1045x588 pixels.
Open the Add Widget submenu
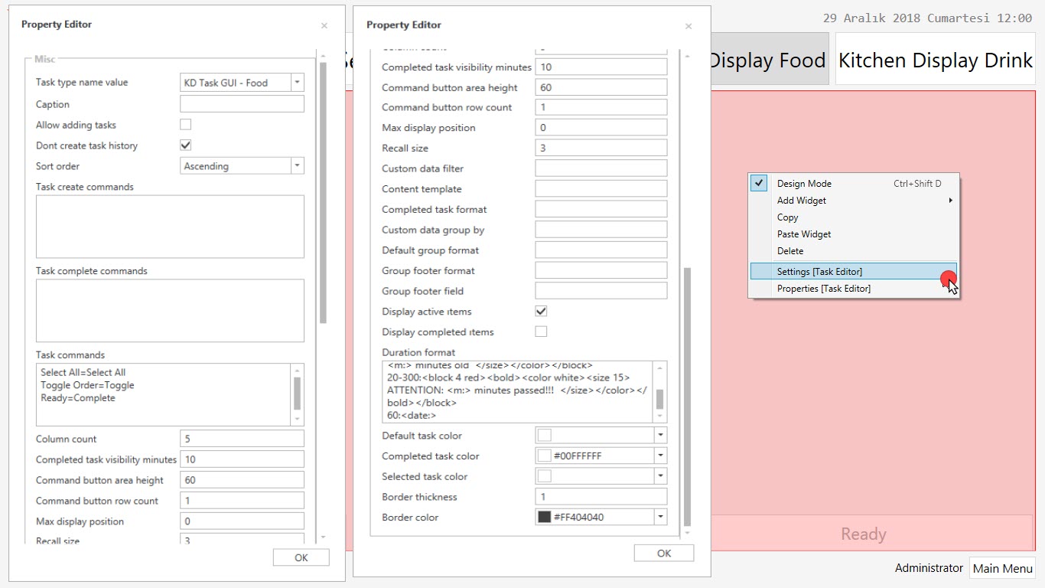(802, 201)
